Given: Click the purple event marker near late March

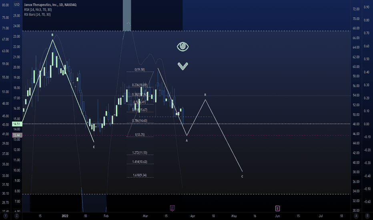Looking at the screenshot, I should 172,208.
